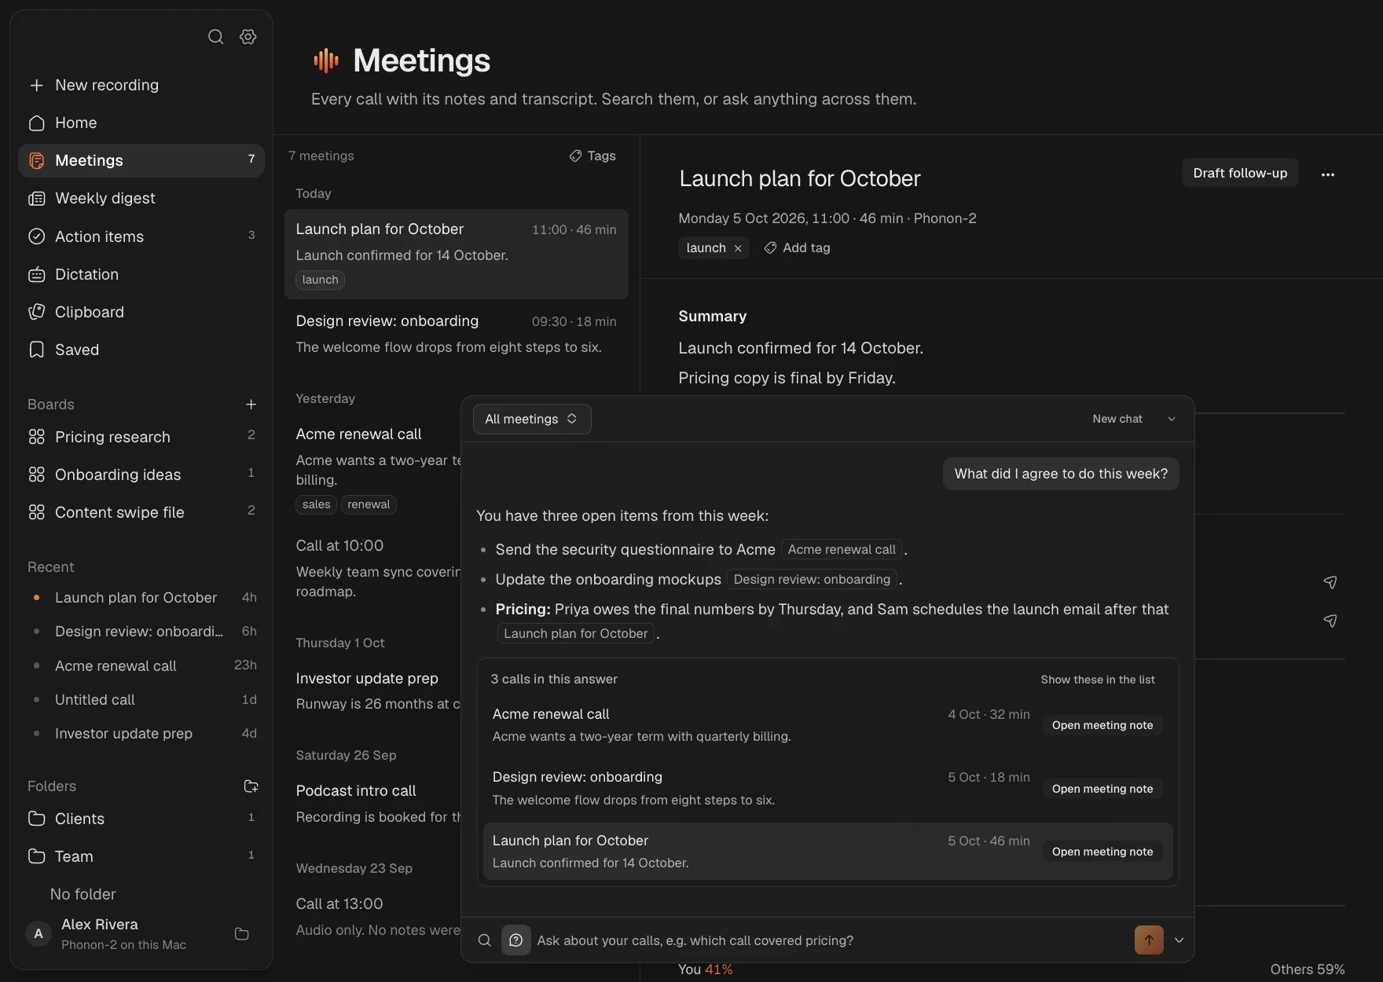Open recent item Untitled call
The image size is (1383, 982).
pyautogui.click(x=141, y=699)
